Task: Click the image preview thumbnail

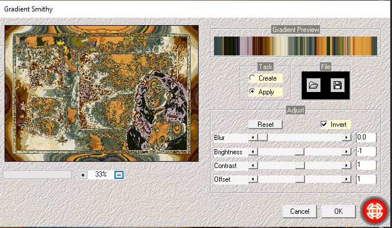Action: click(x=101, y=93)
